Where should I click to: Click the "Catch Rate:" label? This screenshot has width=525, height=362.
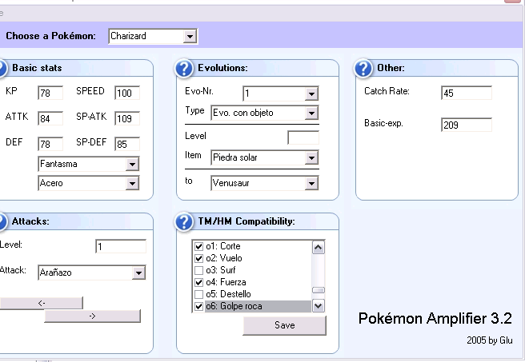[387, 91]
